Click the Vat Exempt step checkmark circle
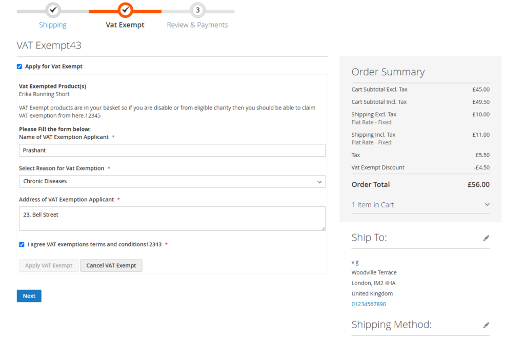This screenshot has height=342, width=525. tap(125, 10)
